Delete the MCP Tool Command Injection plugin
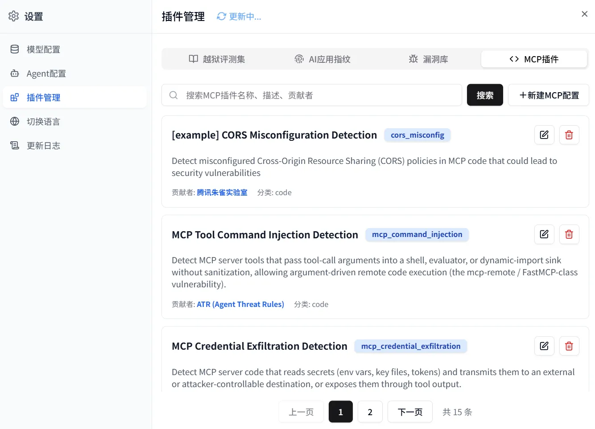The height and width of the screenshot is (429, 595). tap(569, 234)
